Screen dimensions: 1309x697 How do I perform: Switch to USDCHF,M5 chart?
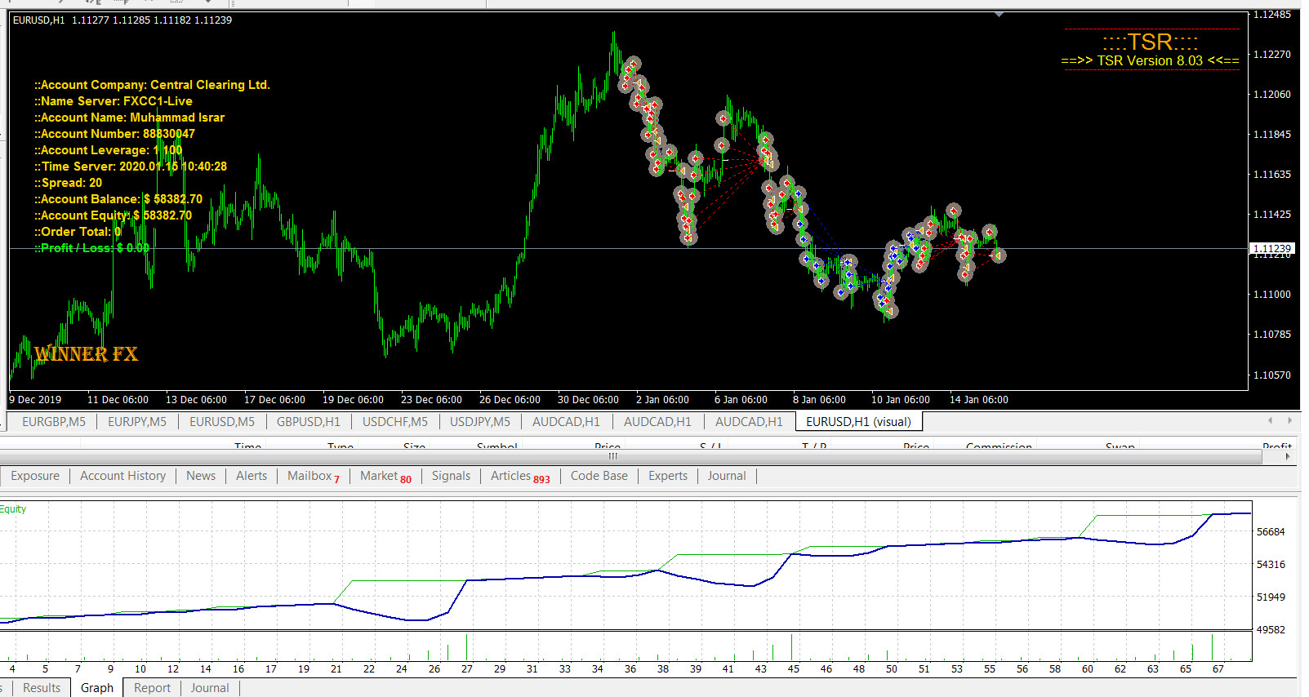394,422
